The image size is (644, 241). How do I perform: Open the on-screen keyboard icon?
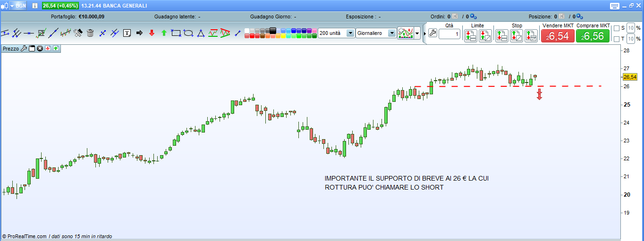614,6
